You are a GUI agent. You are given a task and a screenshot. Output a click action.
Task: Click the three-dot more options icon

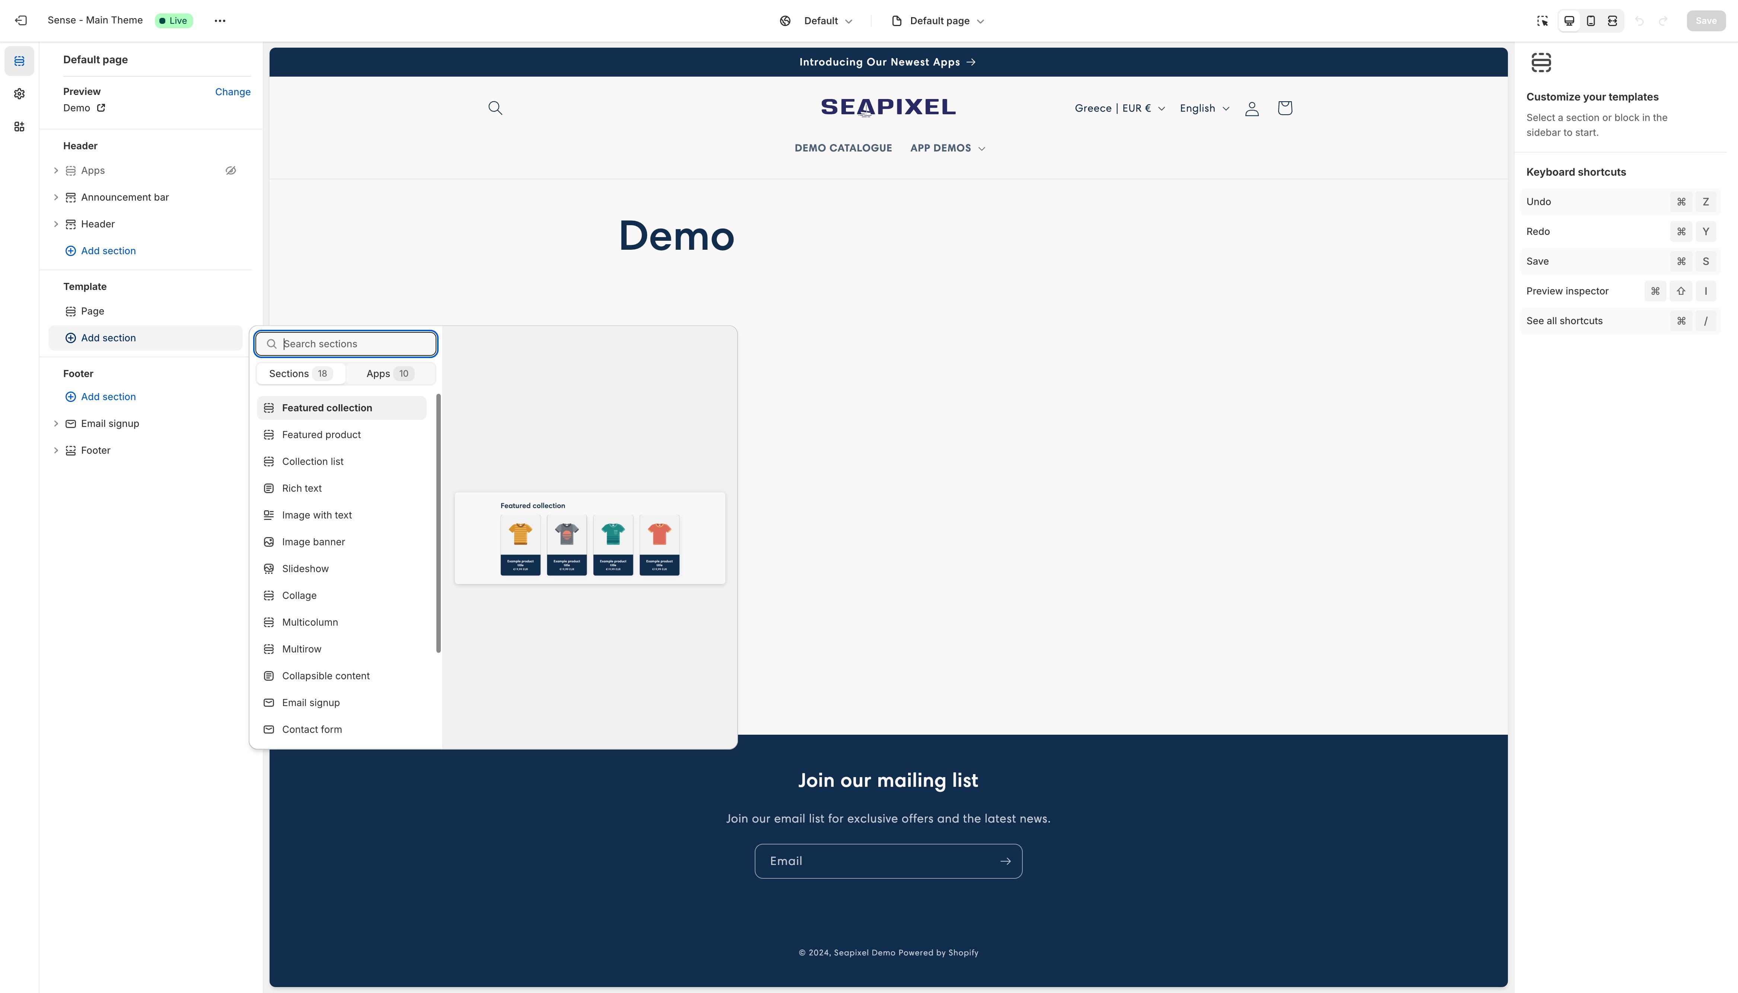[220, 20]
